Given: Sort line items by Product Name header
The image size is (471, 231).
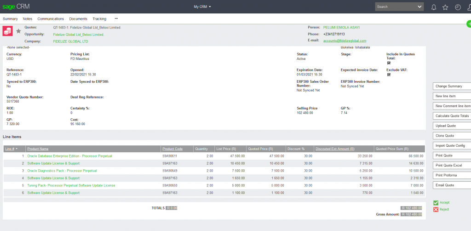Looking at the screenshot, I should [x=38, y=149].
